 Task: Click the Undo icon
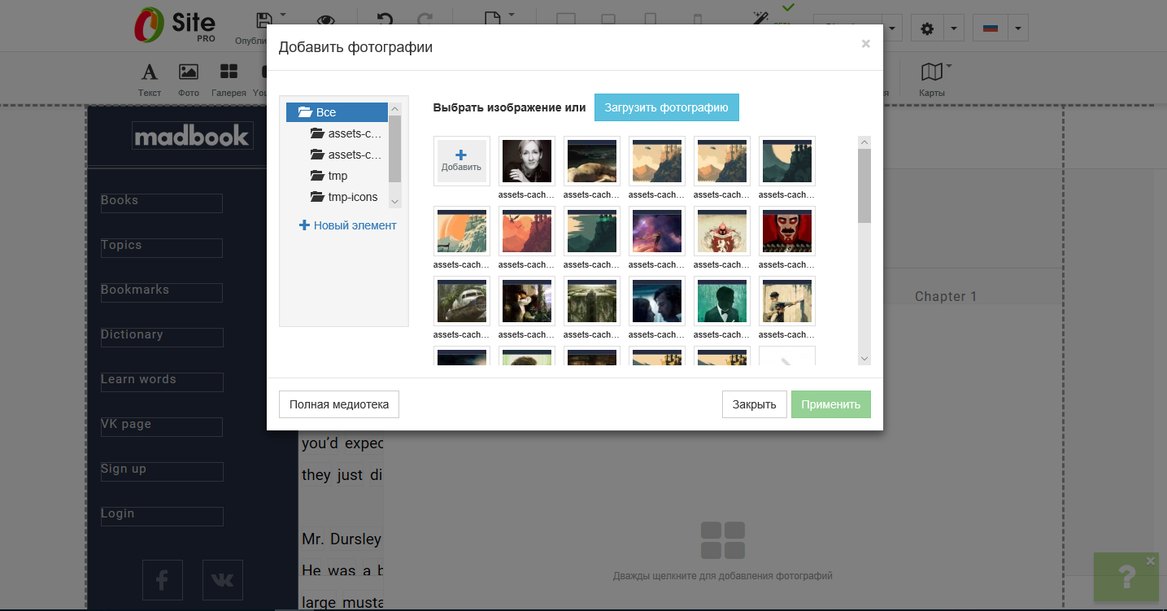point(385,18)
